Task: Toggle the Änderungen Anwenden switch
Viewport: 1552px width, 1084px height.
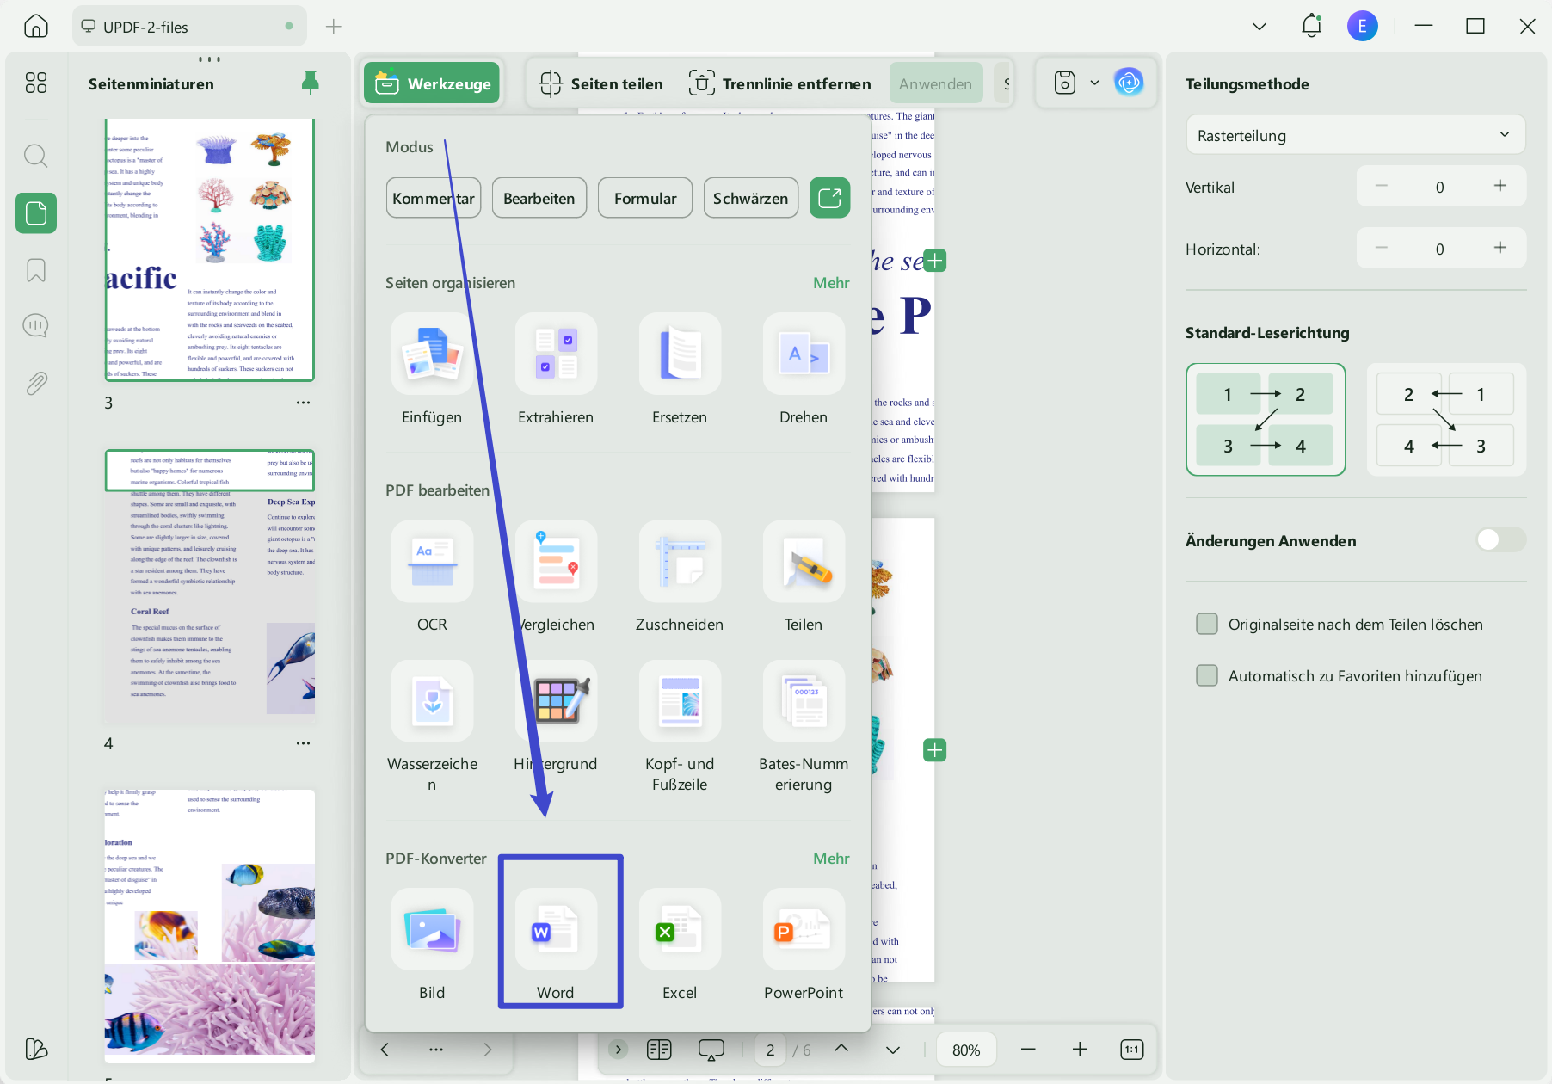Action: [1501, 539]
